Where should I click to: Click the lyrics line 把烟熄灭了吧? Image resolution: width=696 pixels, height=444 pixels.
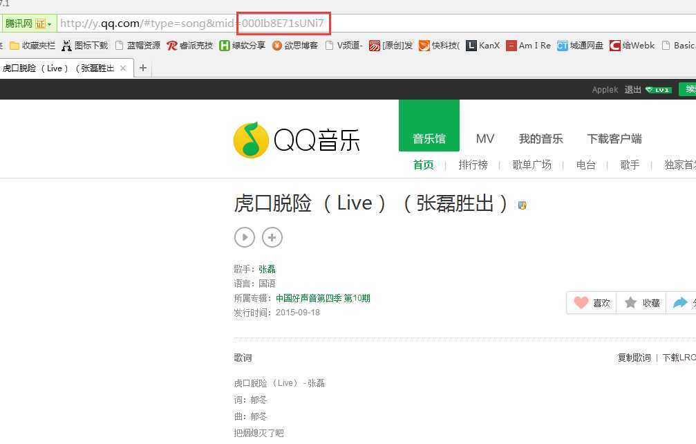point(258,433)
